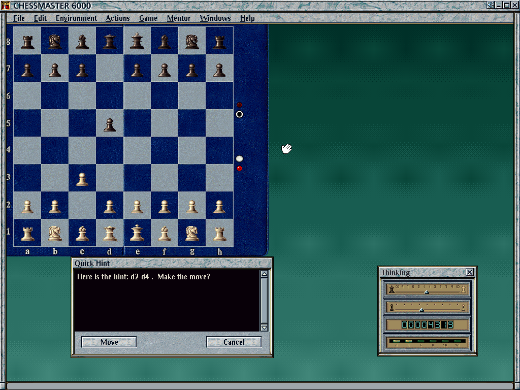Select the white queen on d1
520x390 pixels.
point(110,233)
